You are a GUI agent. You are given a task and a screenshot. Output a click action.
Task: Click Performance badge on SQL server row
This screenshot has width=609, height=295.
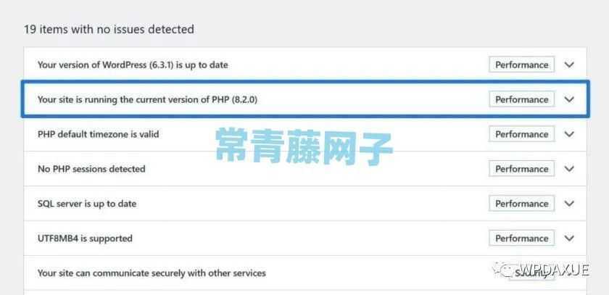pyautogui.click(x=521, y=204)
